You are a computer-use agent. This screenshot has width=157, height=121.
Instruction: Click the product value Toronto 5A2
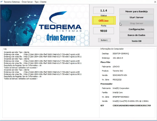pos(118,71)
